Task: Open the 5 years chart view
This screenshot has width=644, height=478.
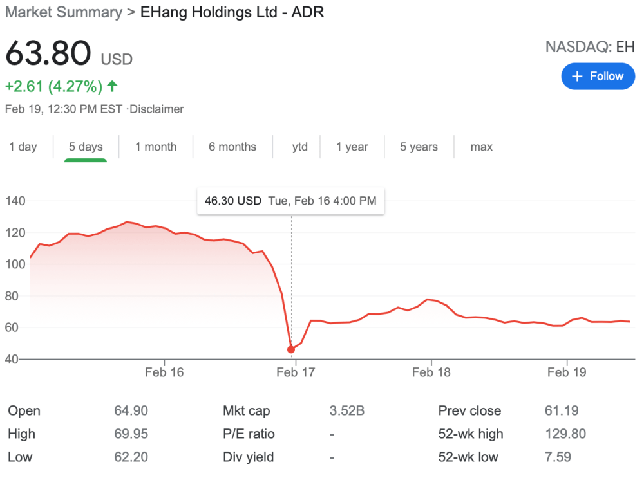Action: (x=419, y=147)
